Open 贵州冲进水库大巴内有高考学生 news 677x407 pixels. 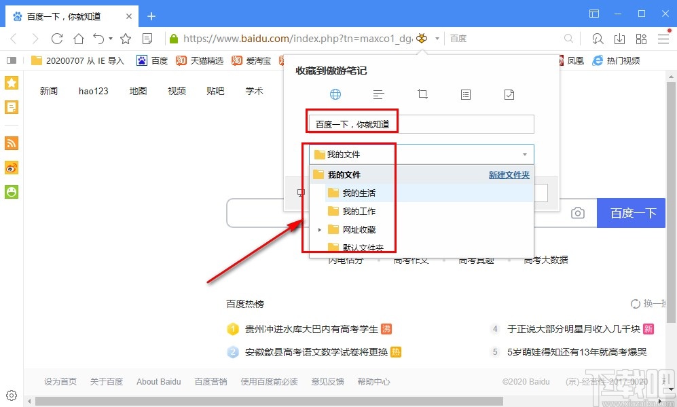coord(311,330)
